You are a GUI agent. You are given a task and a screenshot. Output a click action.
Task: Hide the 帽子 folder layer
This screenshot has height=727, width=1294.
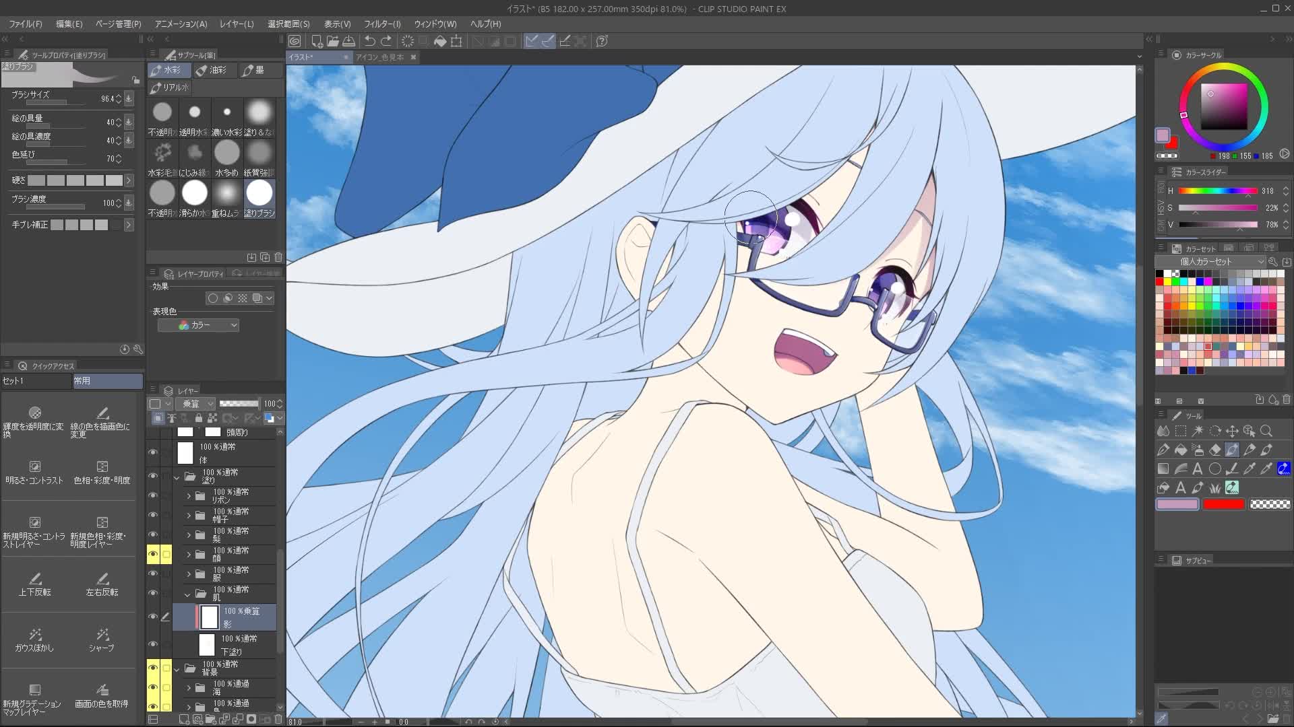tap(153, 515)
